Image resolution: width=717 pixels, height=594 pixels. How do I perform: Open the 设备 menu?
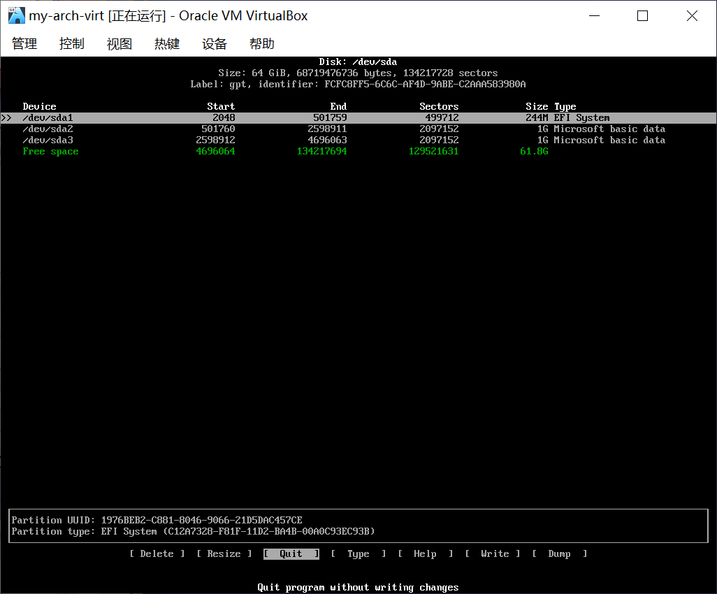tap(215, 43)
